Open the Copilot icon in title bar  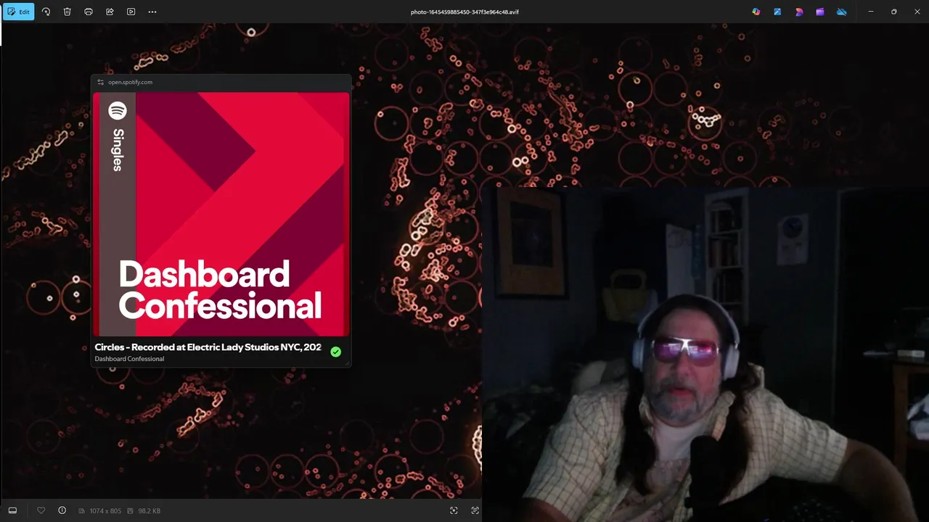point(756,12)
